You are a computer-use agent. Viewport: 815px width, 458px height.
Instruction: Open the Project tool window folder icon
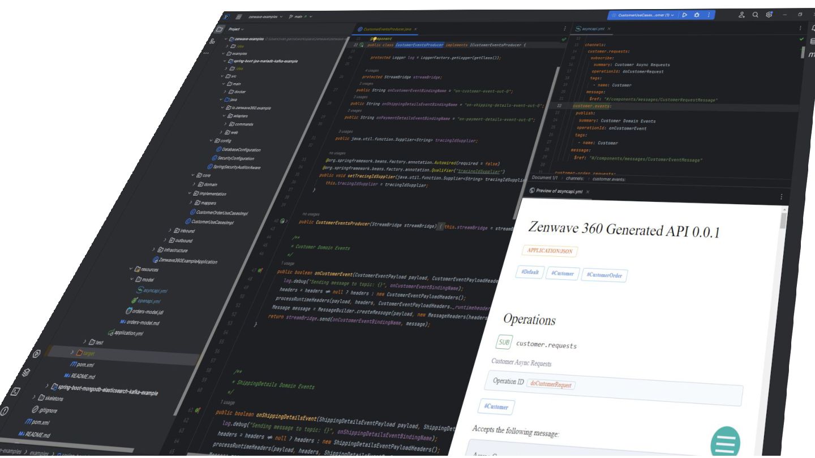pos(219,29)
